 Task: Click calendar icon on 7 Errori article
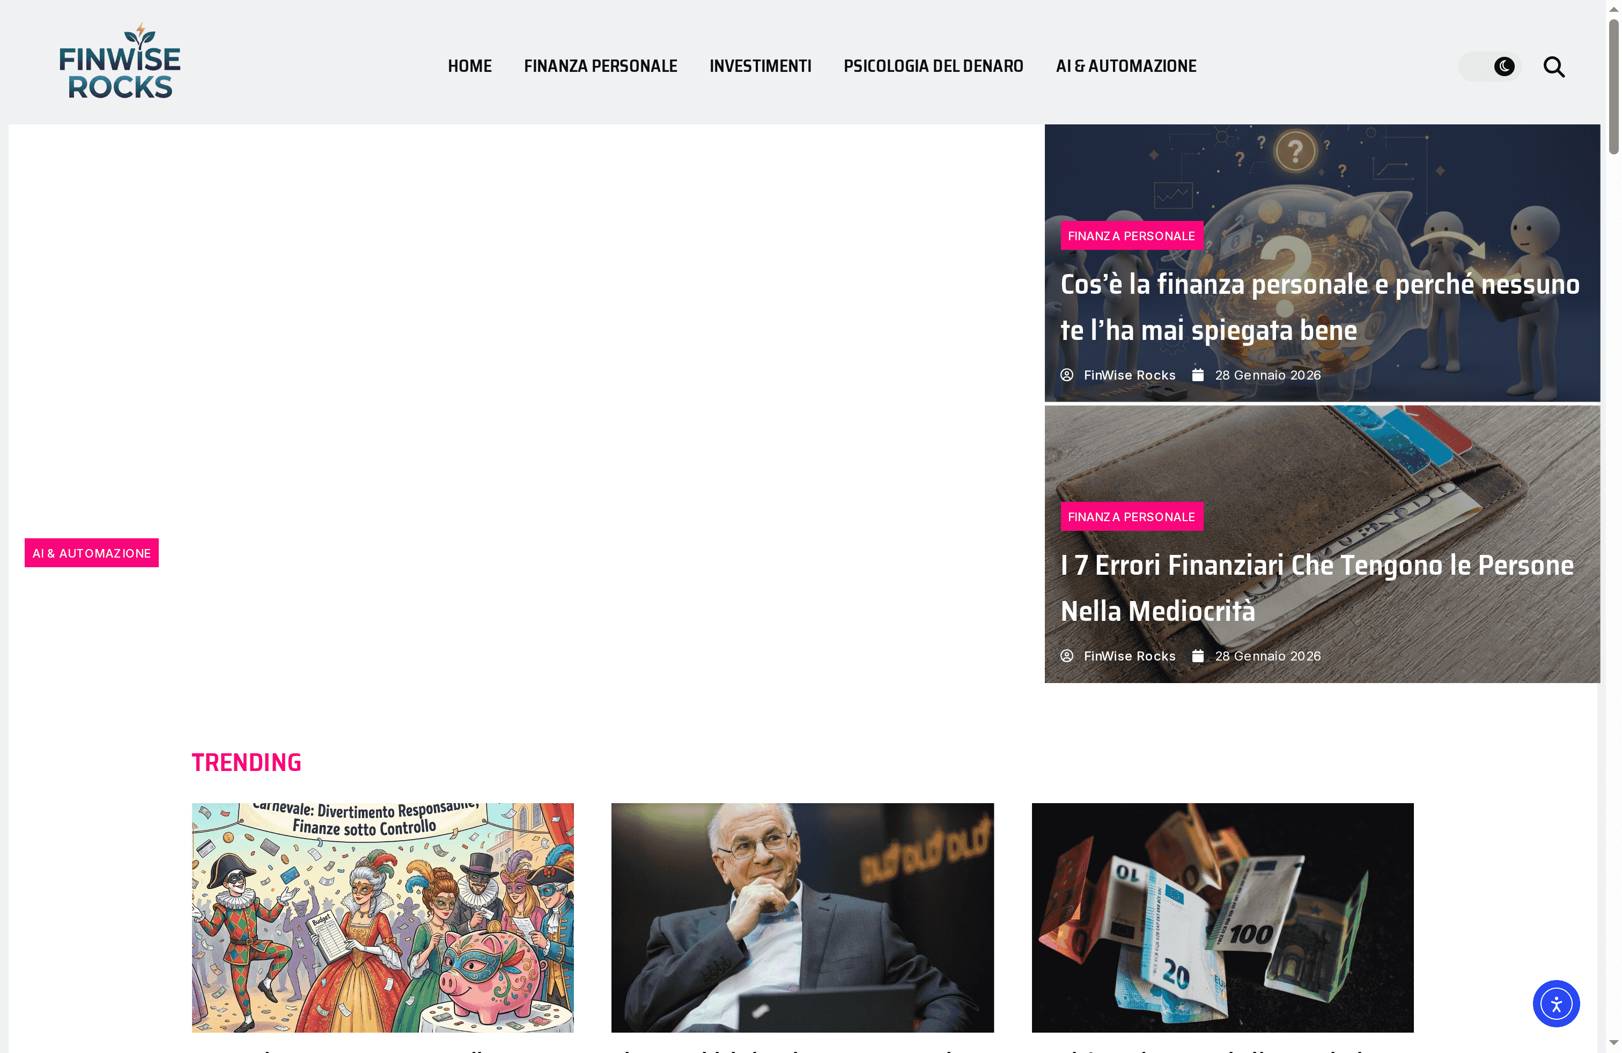click(x=1197, y=655)
